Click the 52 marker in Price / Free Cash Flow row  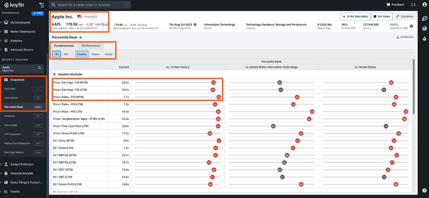click(273, 126)
